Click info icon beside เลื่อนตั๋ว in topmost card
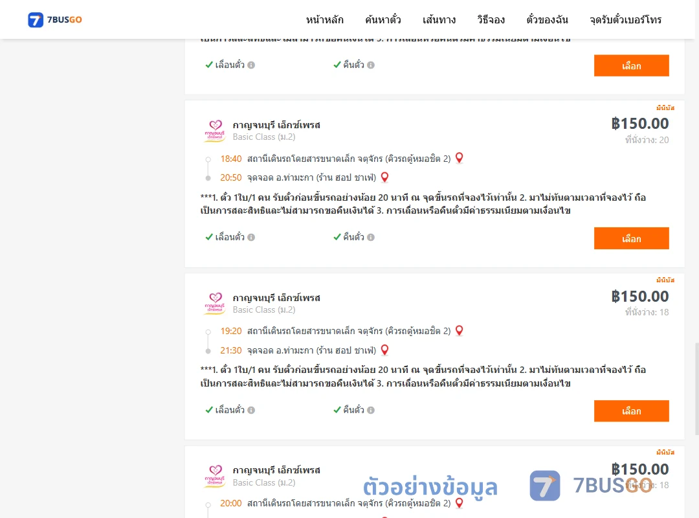Screen dimensions: 699x518 click(251, 65)
